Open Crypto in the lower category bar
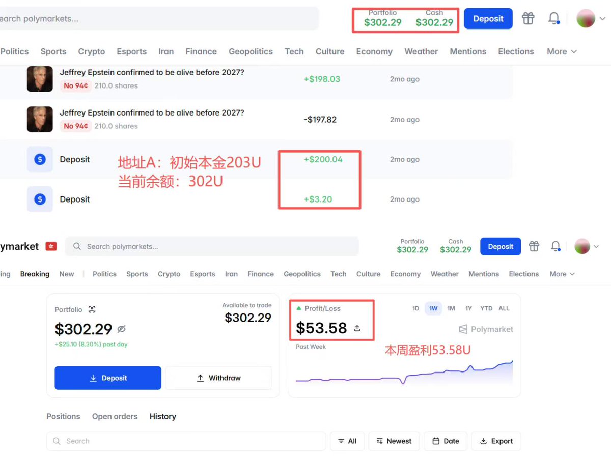This screenshot has height=458, width=611. 169,274
